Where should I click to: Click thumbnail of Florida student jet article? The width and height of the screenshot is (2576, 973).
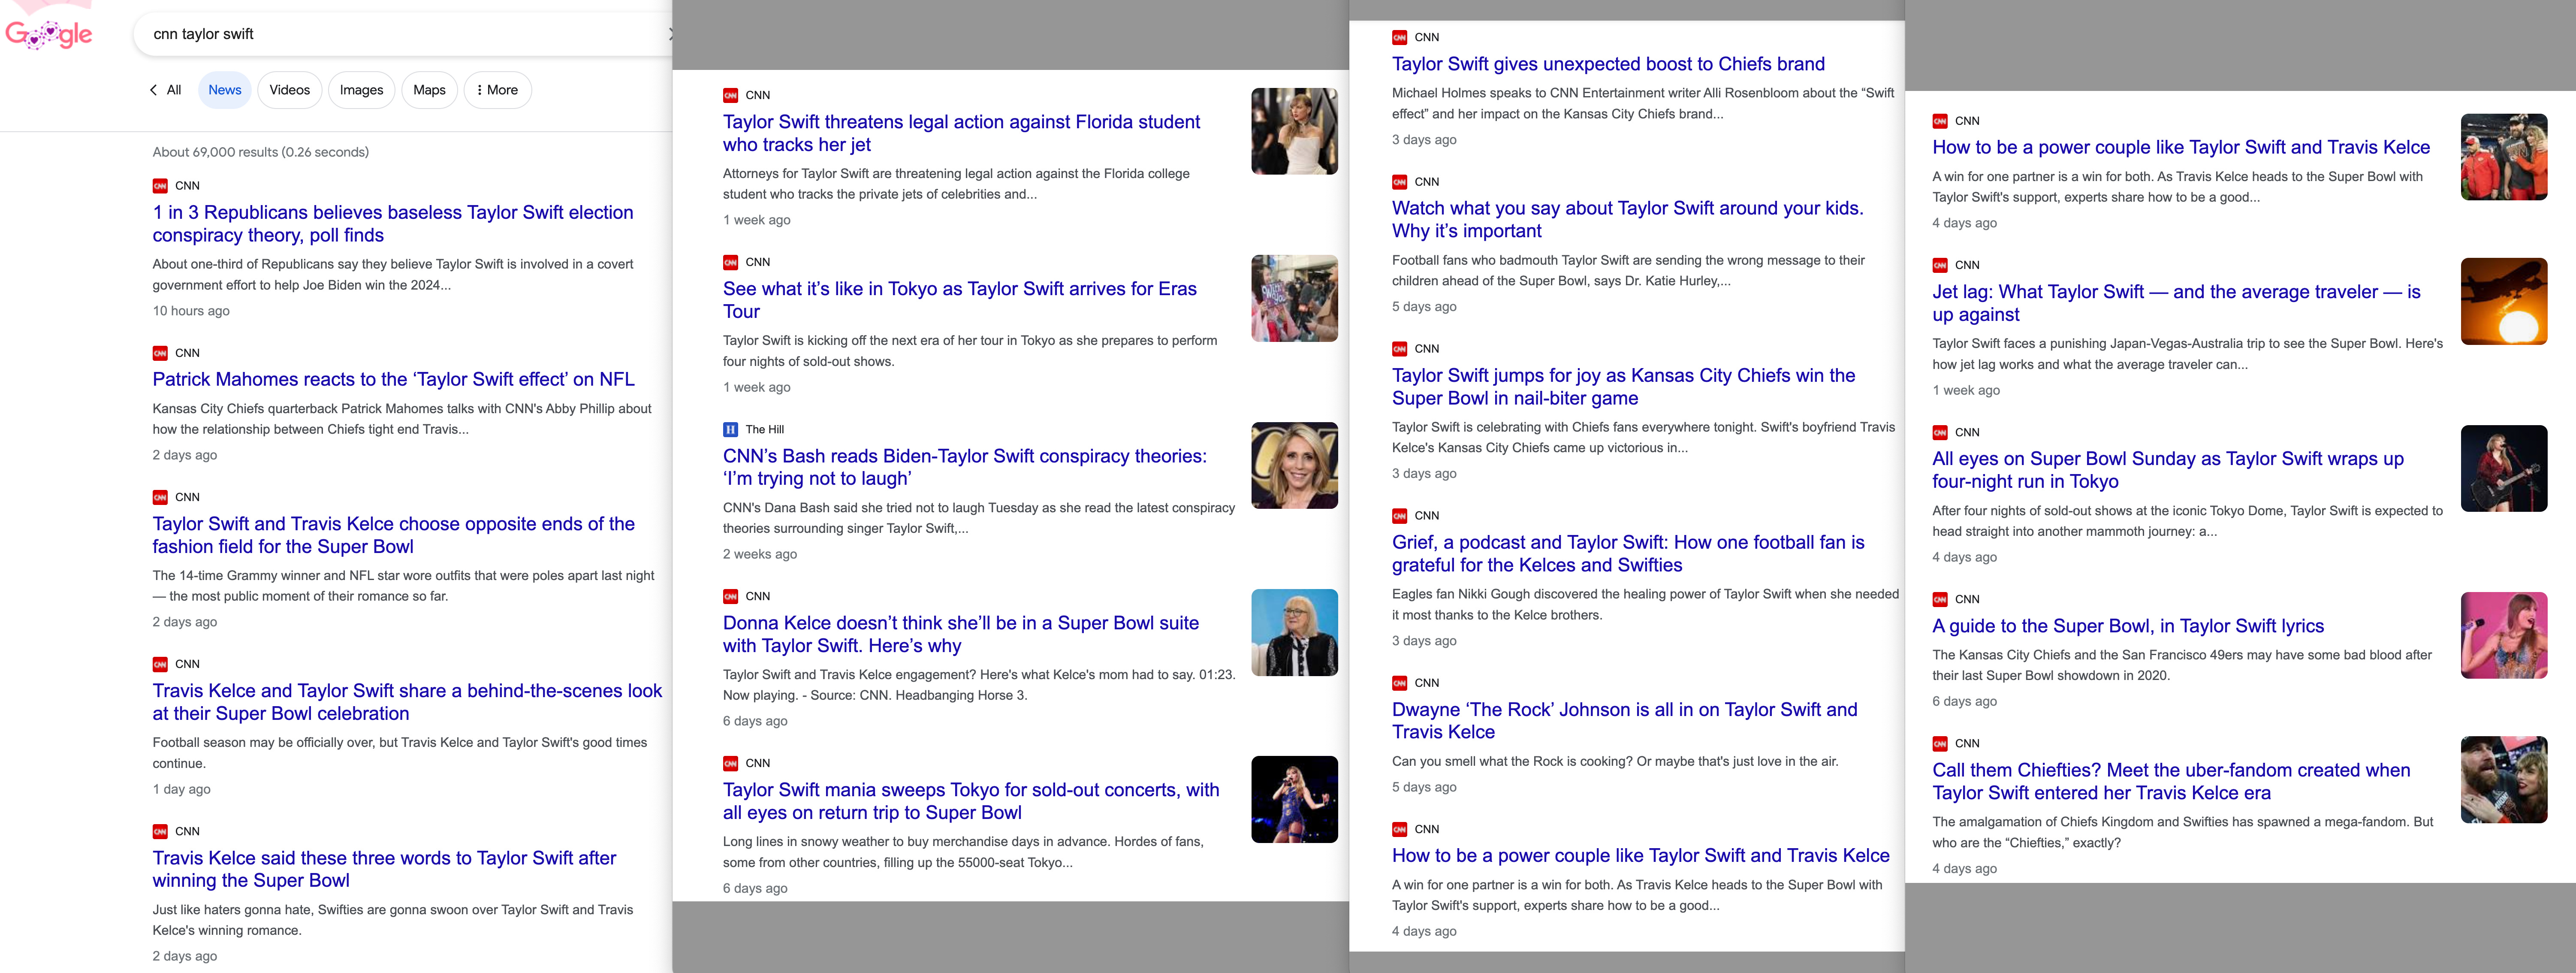tap(1294, 131)
